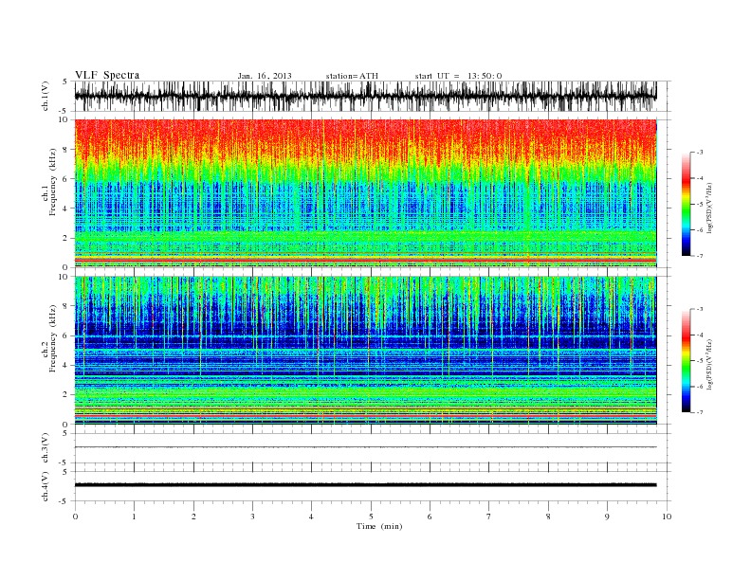Click the upper colorbar log(PSD) label
Screen dimensions: 751x580
pyautogui.click(x=709, y=208)
